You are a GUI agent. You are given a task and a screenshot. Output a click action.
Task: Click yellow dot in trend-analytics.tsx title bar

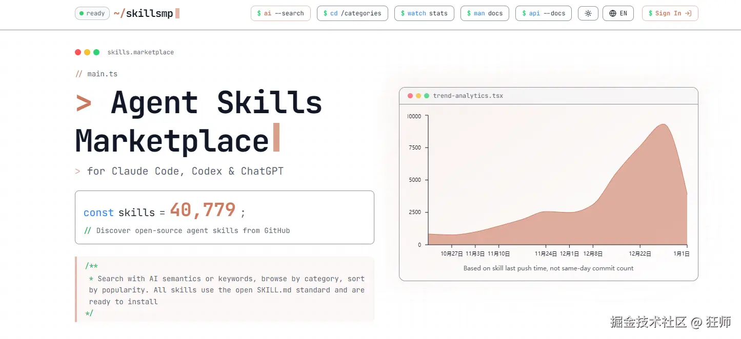(x=418, y=96)
